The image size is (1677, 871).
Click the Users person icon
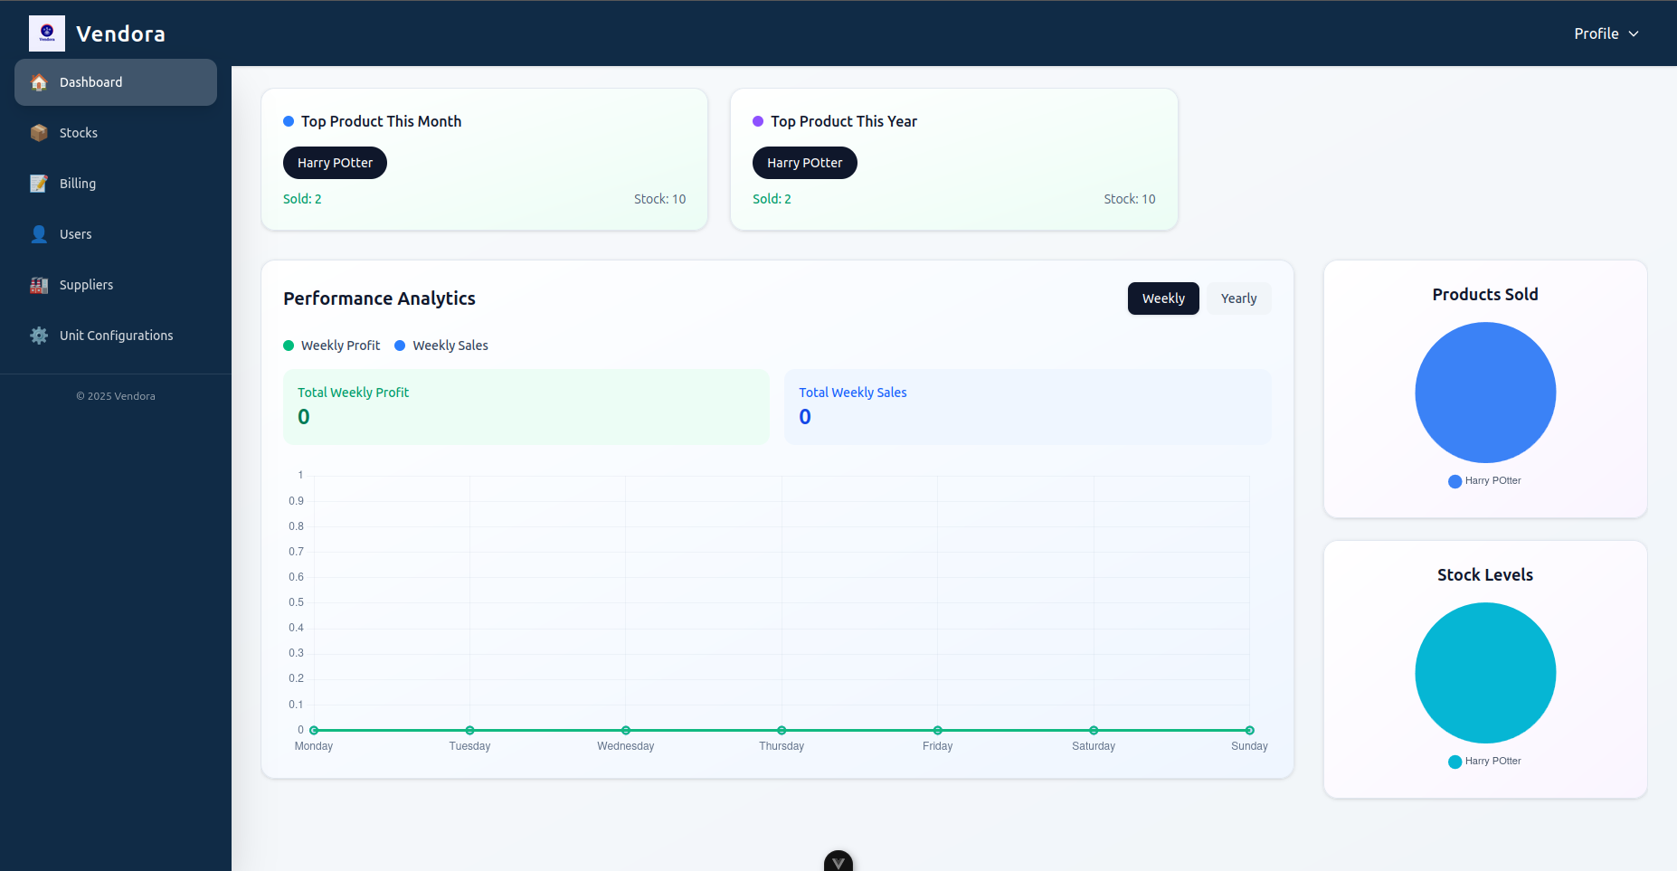39,234
